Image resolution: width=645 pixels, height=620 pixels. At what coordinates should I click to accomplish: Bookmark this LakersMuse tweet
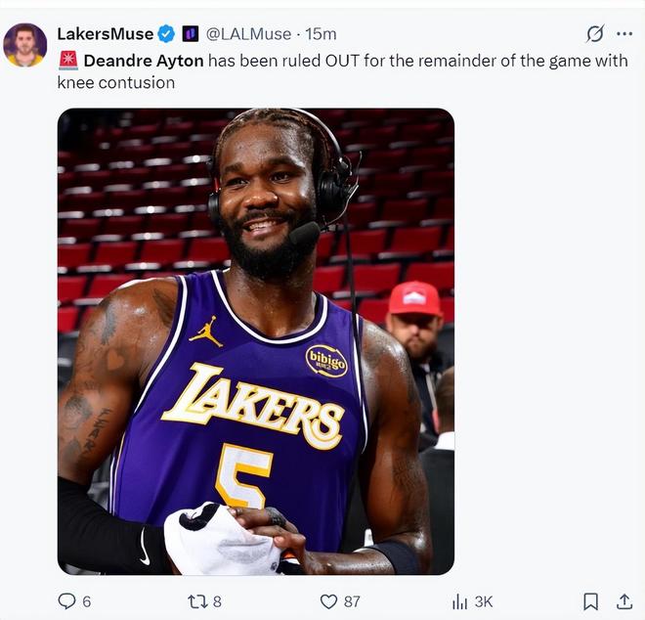tap(590, 601)
